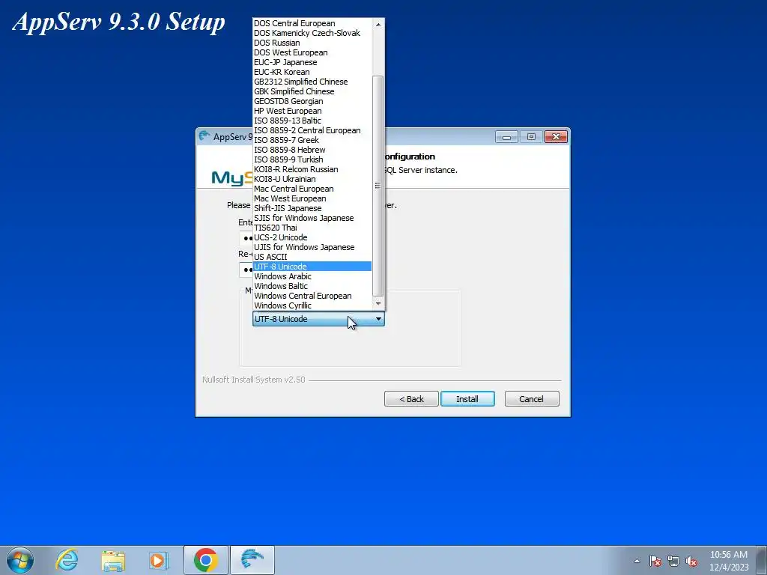
Task: Minimize the AppServ setup window
Action: pyautogui.click(x=506, y=137)
